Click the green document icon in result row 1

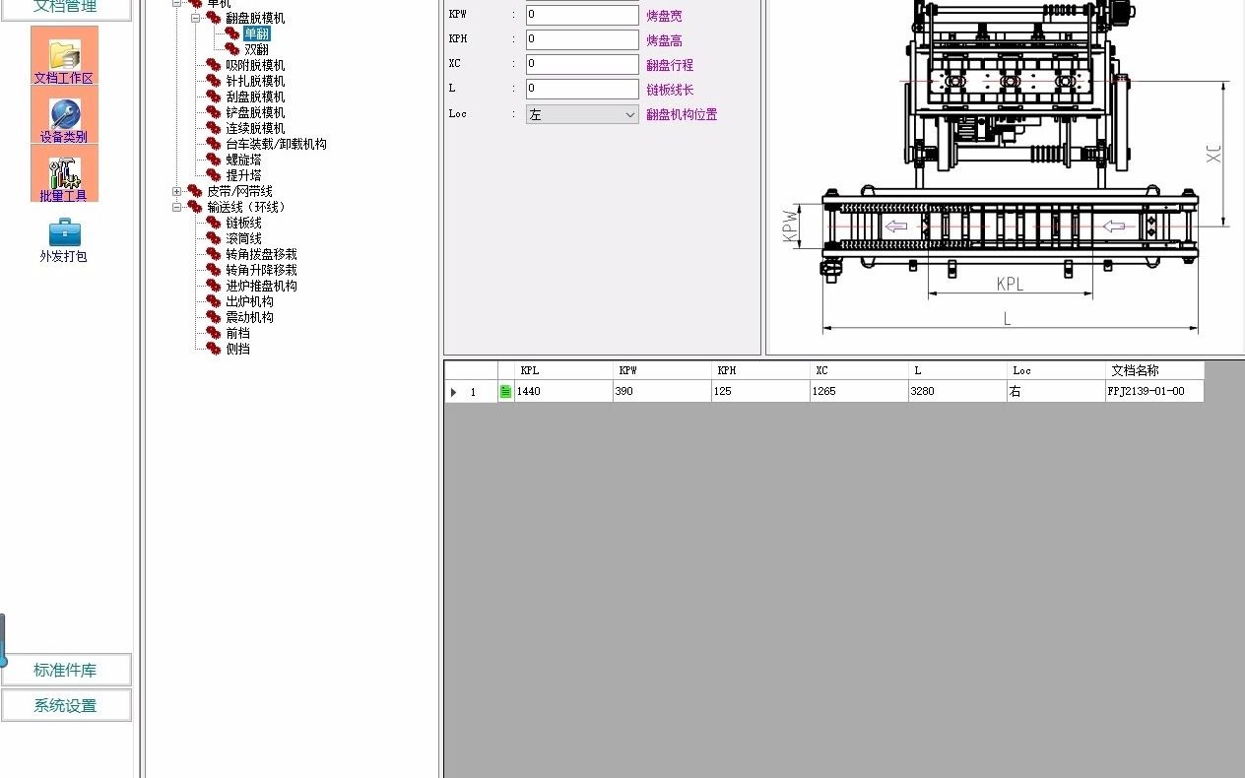pos(504,391)
